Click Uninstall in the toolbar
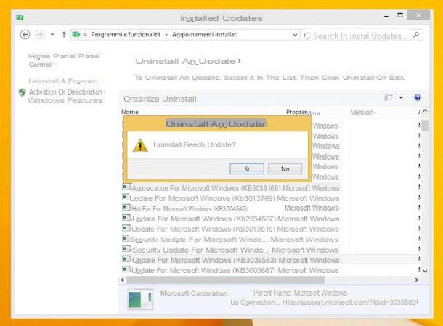Screen dimensions: 443x326 (x=179, y=99)
